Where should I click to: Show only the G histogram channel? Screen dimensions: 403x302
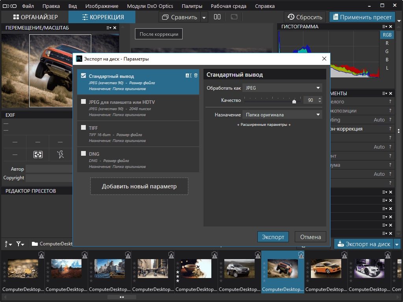click(387, 52)
